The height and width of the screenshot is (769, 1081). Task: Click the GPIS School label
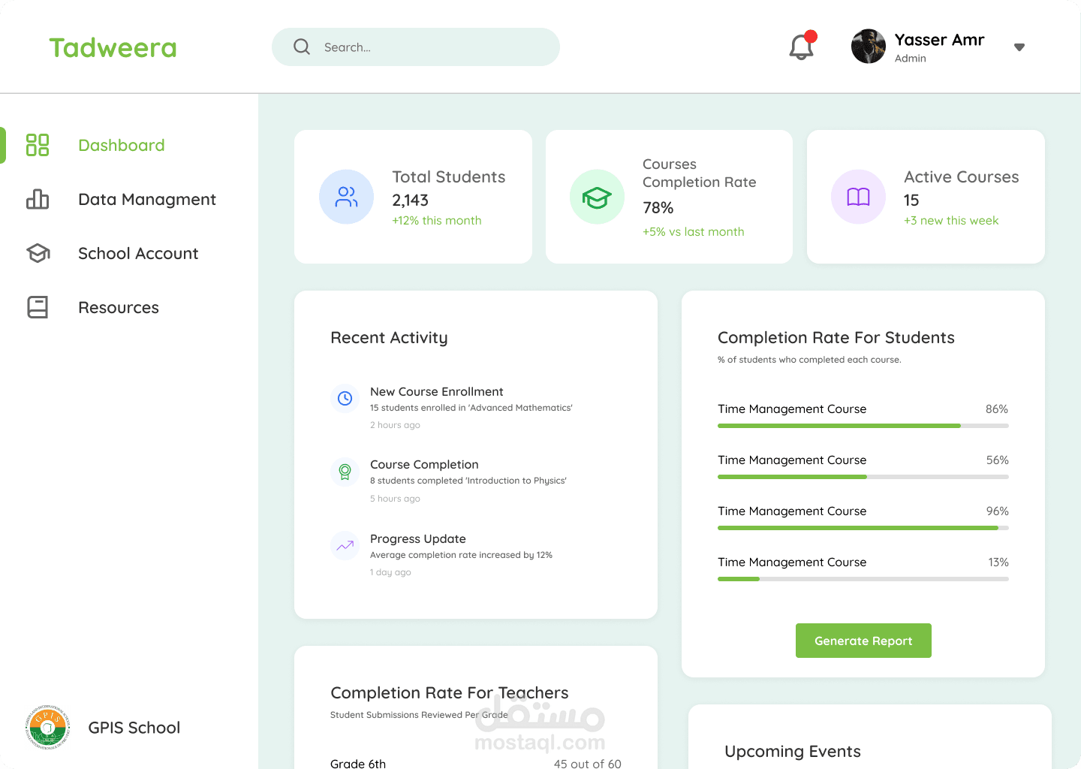pyautogui.click(x=134, y=728)
